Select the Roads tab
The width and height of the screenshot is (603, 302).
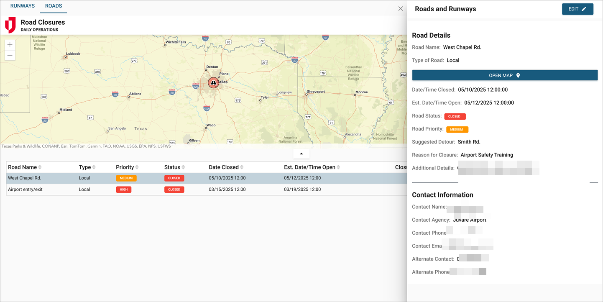(54, 6)
